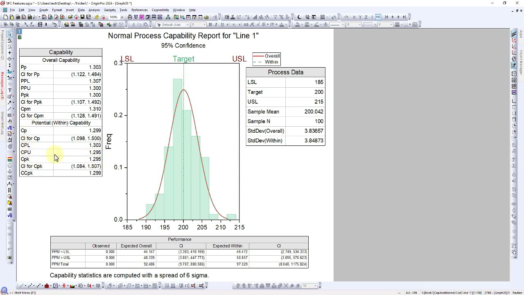The image size is (524, 295).
Task: Select the Screen Reader crosshair tool
Action: tap(9, 52)
